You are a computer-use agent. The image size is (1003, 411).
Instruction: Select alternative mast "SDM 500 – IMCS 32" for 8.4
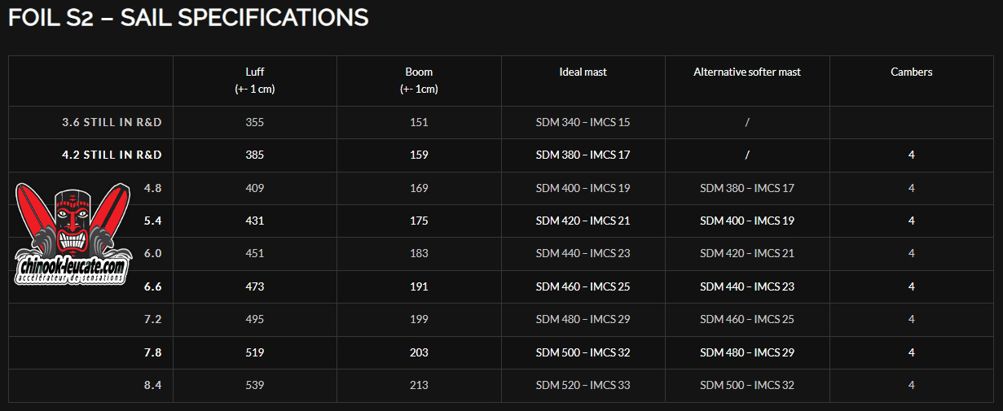746,385
